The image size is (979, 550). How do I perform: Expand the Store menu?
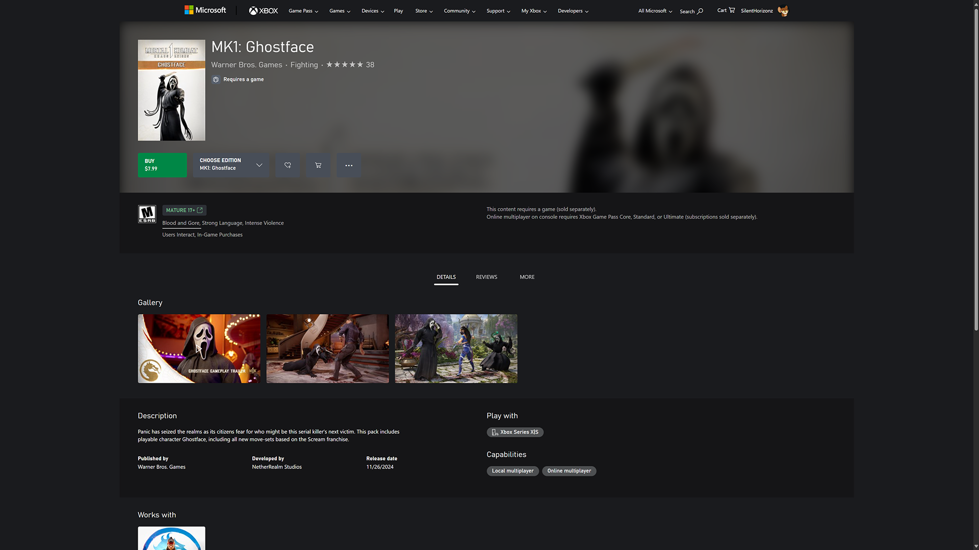(424, 11)
